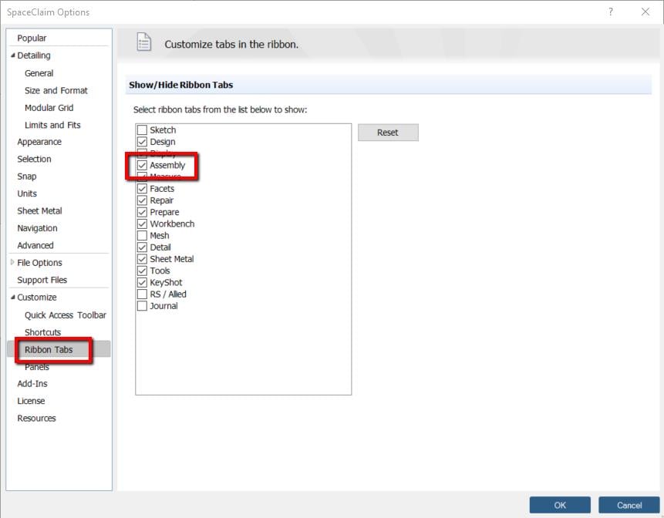Click the ribbon customization page icon
This screenshot has height=518, width=664.
tap(144, 44)
